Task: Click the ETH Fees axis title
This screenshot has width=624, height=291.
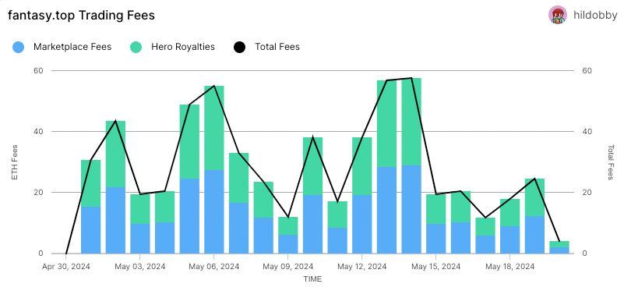Action: point(15,161)
